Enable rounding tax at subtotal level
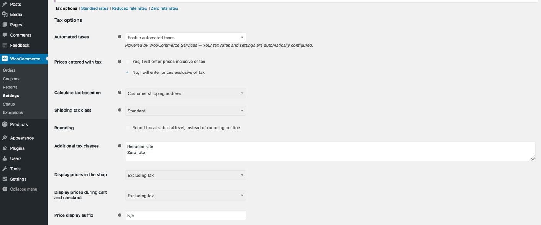This screenshot has width=541, height=225. (x=128, y=127)
